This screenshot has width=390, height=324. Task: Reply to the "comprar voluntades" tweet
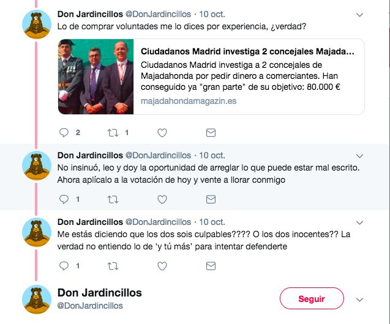tap(64, 133)
